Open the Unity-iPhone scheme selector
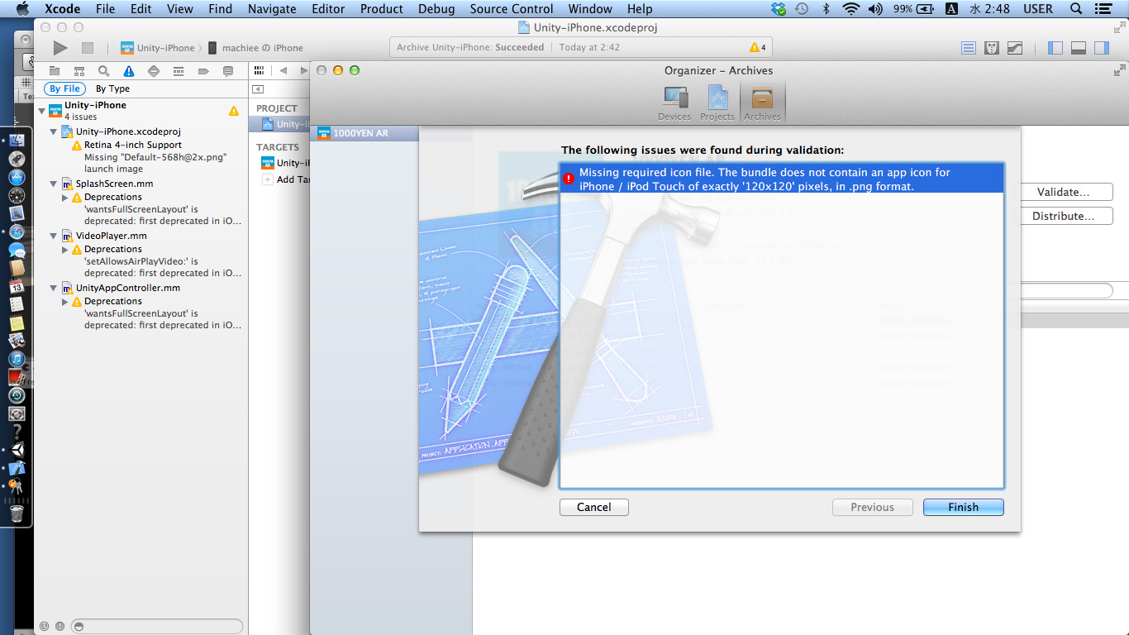This screenshot has width=1129, height=635. (x=158, y=48)
